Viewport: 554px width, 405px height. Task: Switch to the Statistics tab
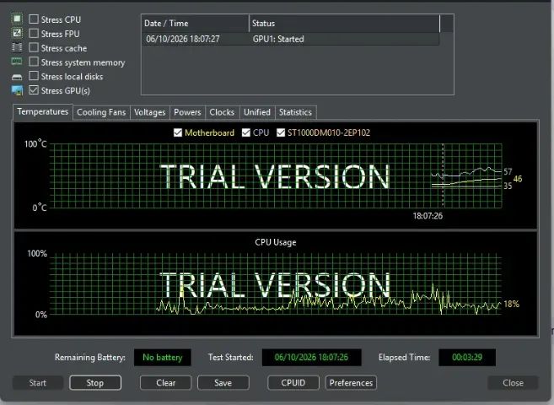pos(295,112)
